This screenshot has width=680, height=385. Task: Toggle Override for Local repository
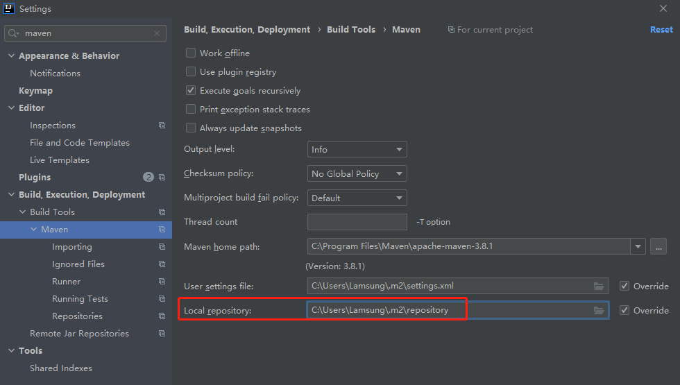pyautogui.click(x=624, y=310)
